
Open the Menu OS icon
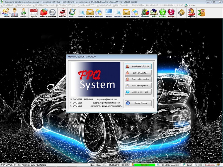(x=72, y=13)
